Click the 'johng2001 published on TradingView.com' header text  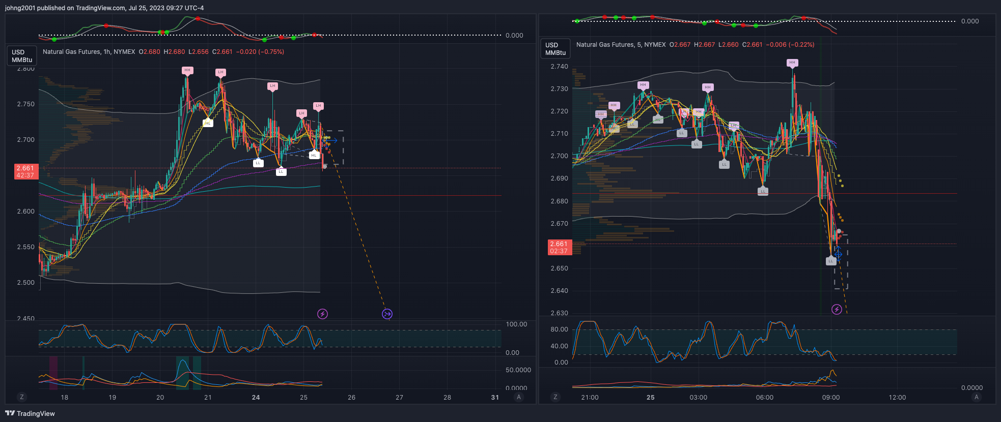tap(65, 8)
